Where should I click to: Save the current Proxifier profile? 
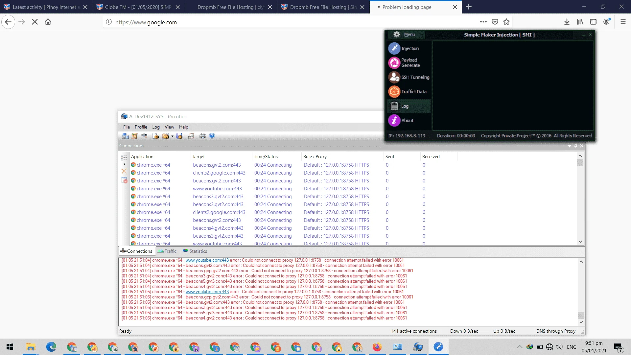click(179, 136)
